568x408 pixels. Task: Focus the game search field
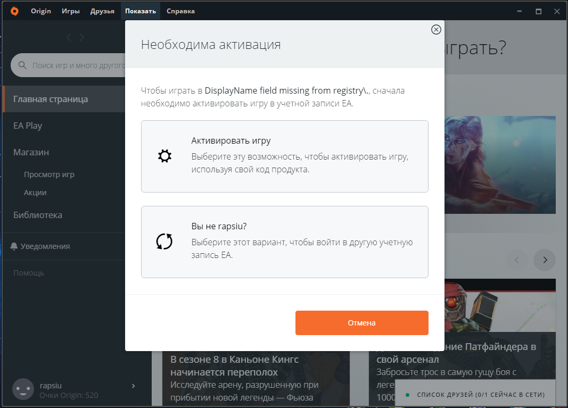click(68, 65)
